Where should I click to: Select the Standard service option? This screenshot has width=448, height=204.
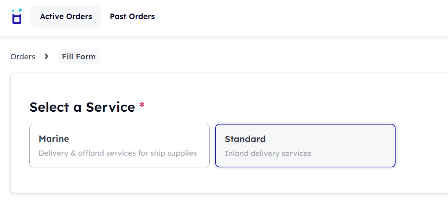tap(305, 145)
